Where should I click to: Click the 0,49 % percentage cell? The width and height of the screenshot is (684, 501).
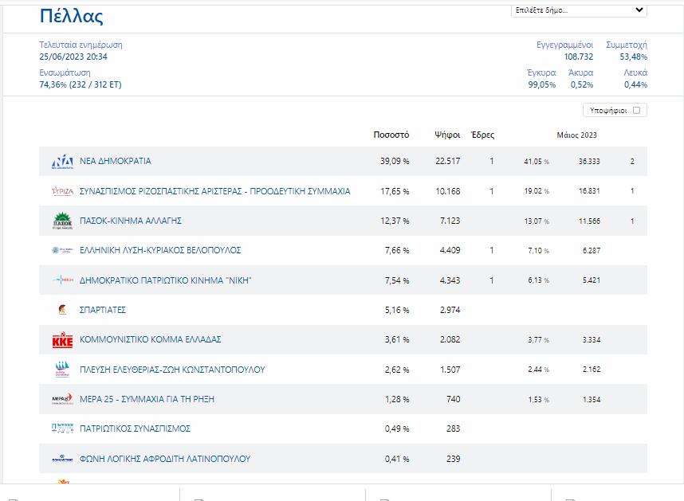(x=397, y=429)
